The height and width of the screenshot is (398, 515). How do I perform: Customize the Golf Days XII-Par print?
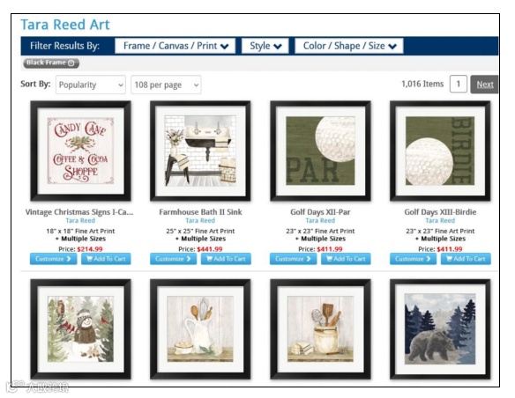pos(293,259)
